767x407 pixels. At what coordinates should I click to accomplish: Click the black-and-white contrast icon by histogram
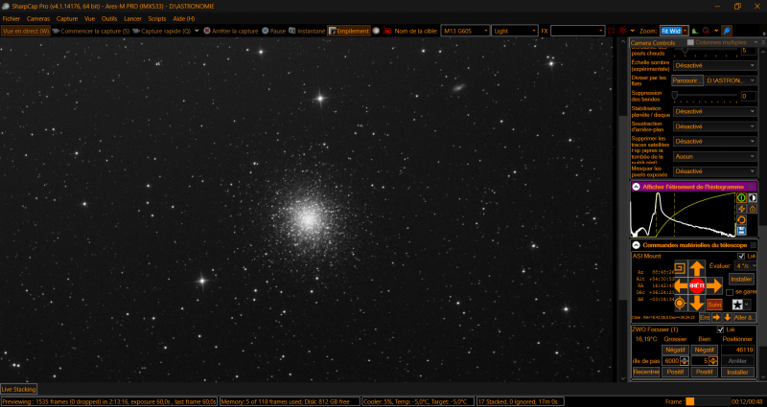[x=753, y=198]
